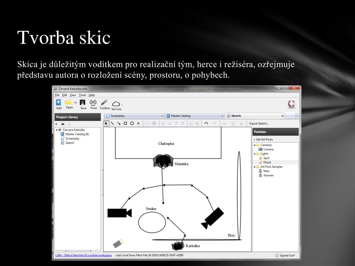
Task: Click the Copy icon in sketch toolbar
Action: (233, 124)
